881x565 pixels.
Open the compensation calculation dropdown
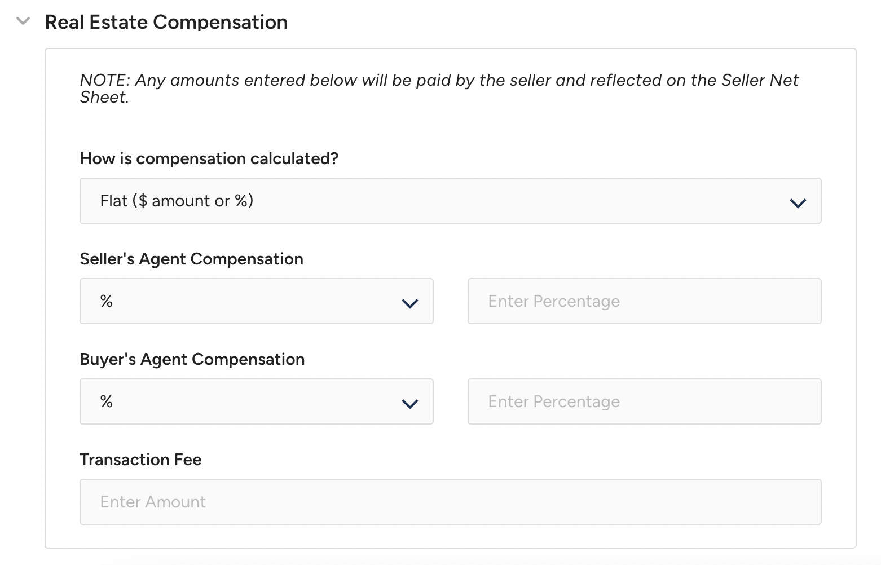click(x=450, y=201)
